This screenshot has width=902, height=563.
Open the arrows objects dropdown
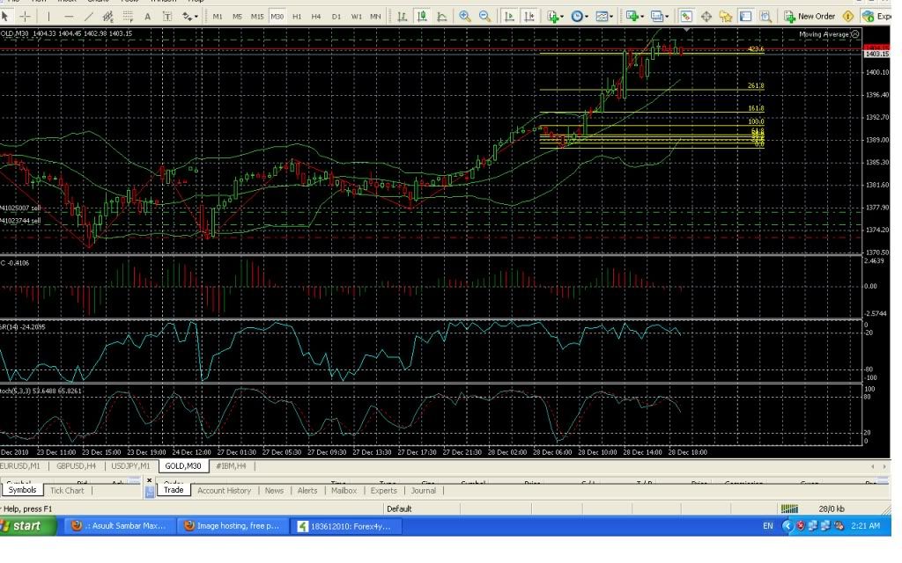point(189,16)
